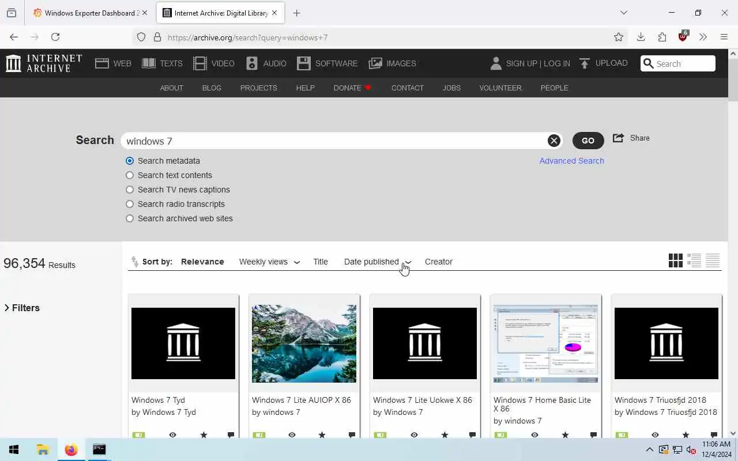Open the Internet Archive logo home link
This screenshot has width=738, height=461.
click(x=44, y=63)
